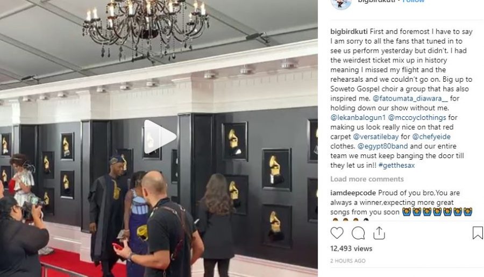484x277 pixels.
Task: Open the 2 hours ago timestamp
Action: [348, 261]
